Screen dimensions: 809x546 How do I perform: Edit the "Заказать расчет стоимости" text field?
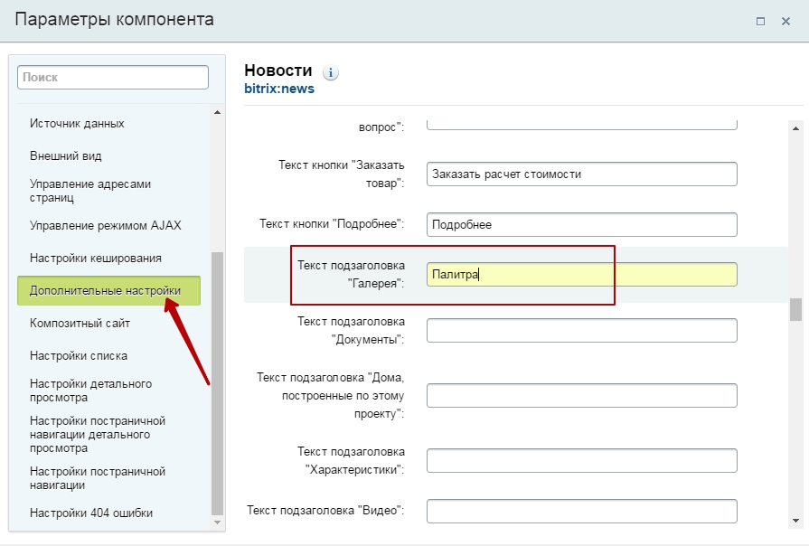click(581, 174)
